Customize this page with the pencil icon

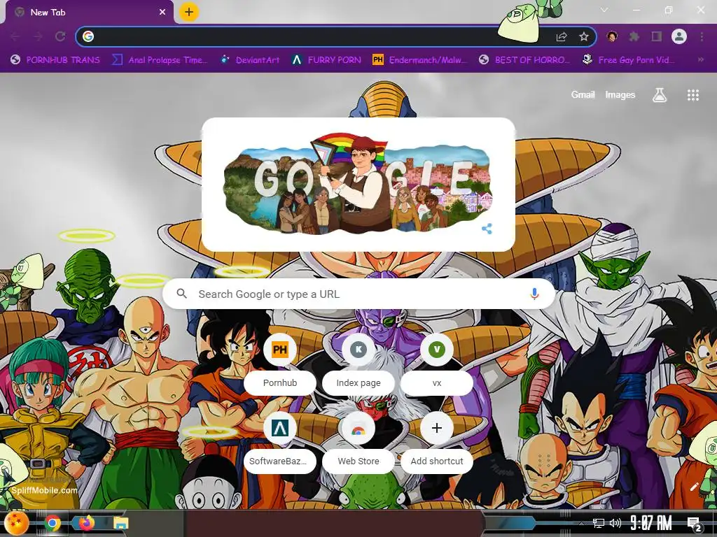point(694,487)
